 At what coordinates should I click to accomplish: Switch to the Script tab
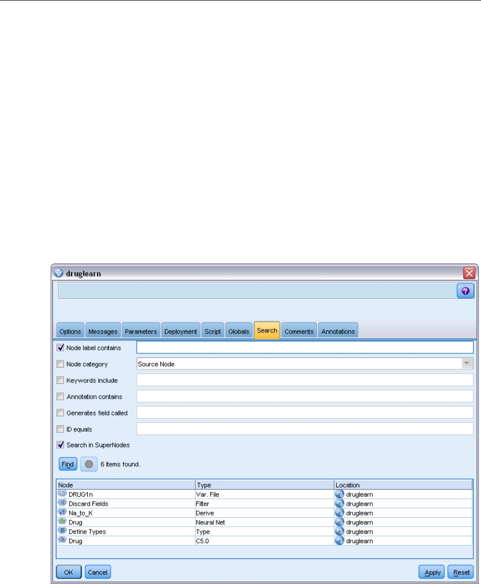213,331
